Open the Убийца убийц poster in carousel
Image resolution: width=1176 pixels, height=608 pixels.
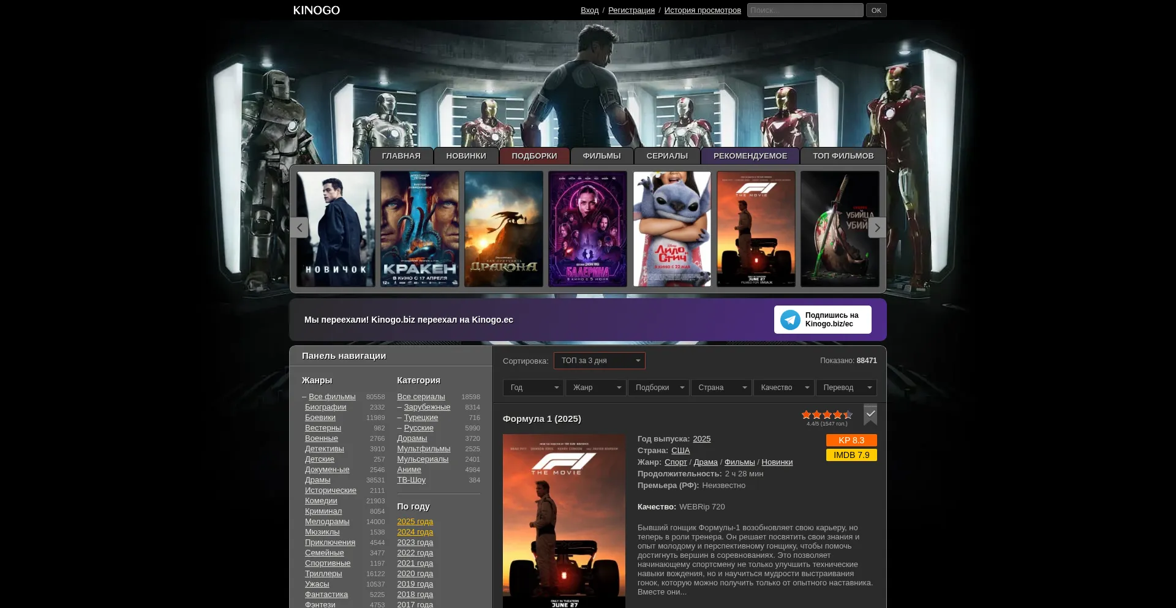(840, 229)
